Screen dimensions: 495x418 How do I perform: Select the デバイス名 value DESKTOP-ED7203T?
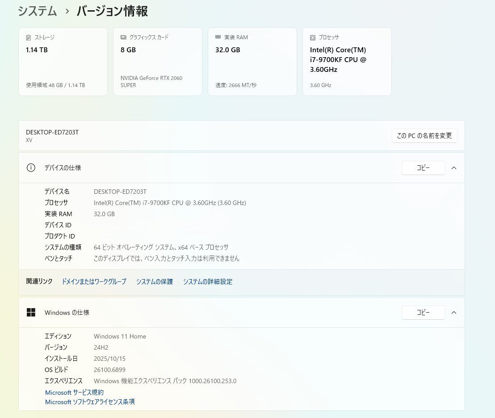pyautogui.click(x=120, y=192)
